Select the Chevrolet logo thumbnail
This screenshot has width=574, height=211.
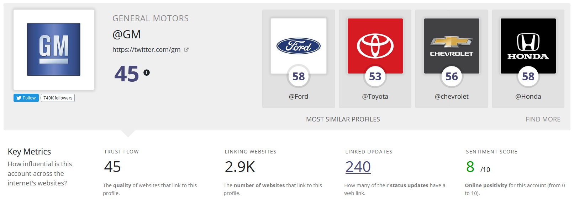coord(452,46)
